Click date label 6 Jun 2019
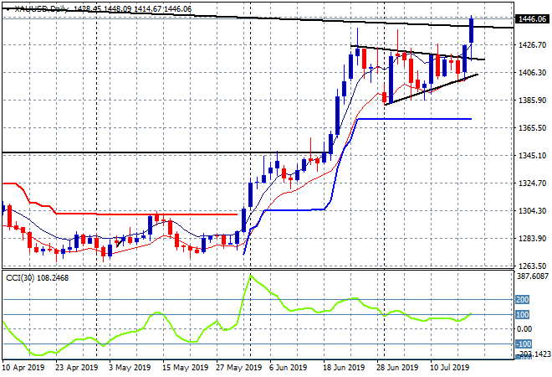Viewport: 552px width, 377px height. (x=289, y=368)
